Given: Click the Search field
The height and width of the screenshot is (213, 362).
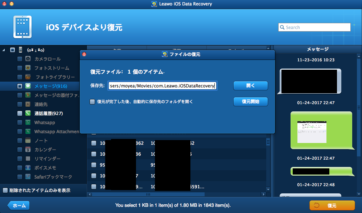Looking at the screenshot, I should pos(314,27).
